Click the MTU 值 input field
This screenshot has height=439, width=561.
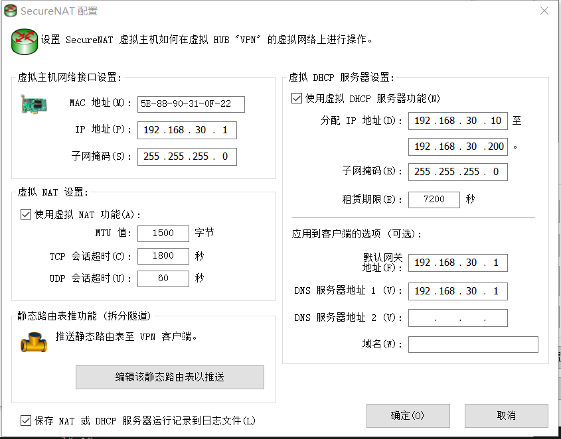tap(163, 233)
